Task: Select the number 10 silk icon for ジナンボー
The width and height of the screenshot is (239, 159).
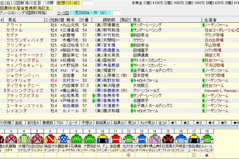Action: point(103,139)
